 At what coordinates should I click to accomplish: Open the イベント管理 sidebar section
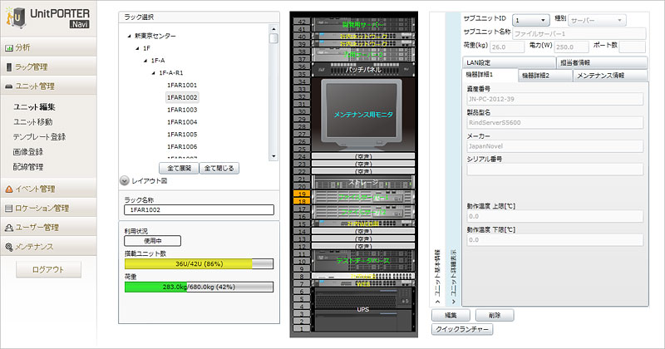[48, 189]
